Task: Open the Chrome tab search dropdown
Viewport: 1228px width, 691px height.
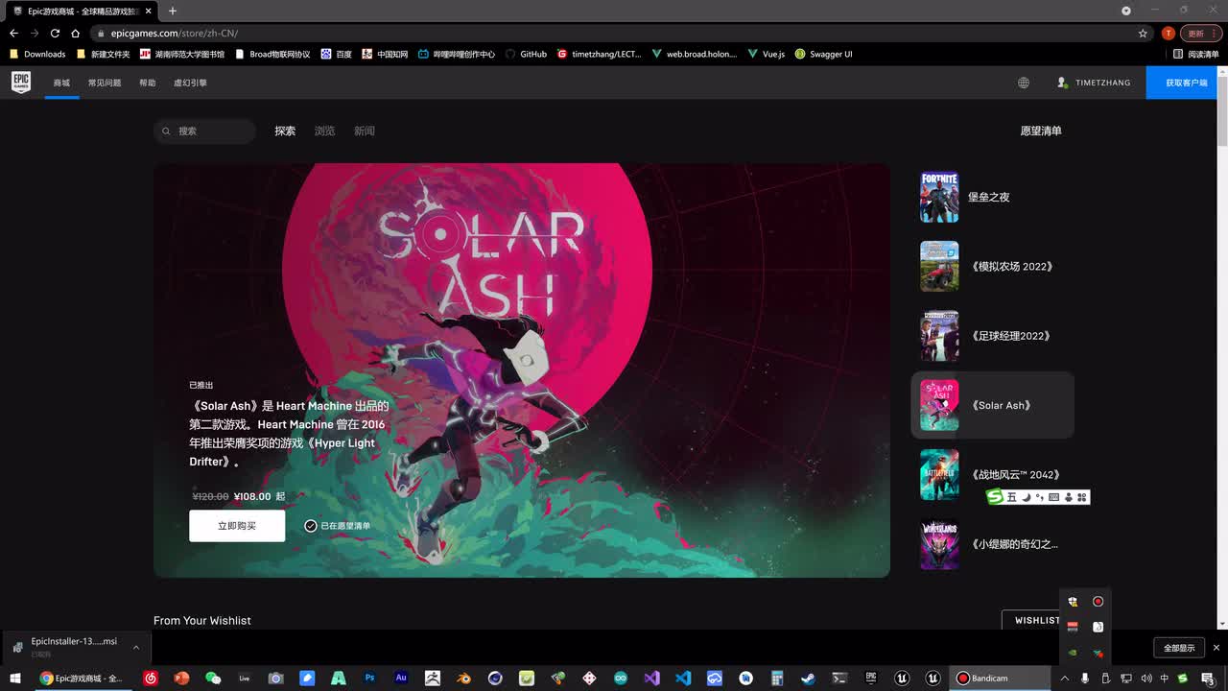Action: [x=1126, y=11]
